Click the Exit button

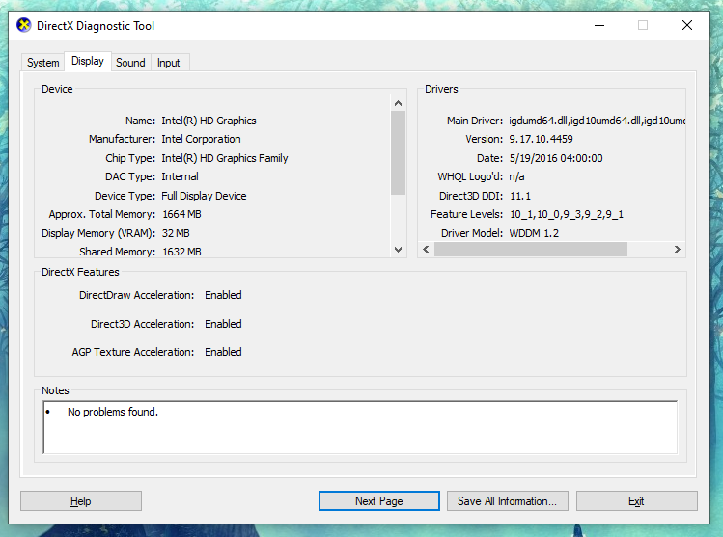click(636, 501)
